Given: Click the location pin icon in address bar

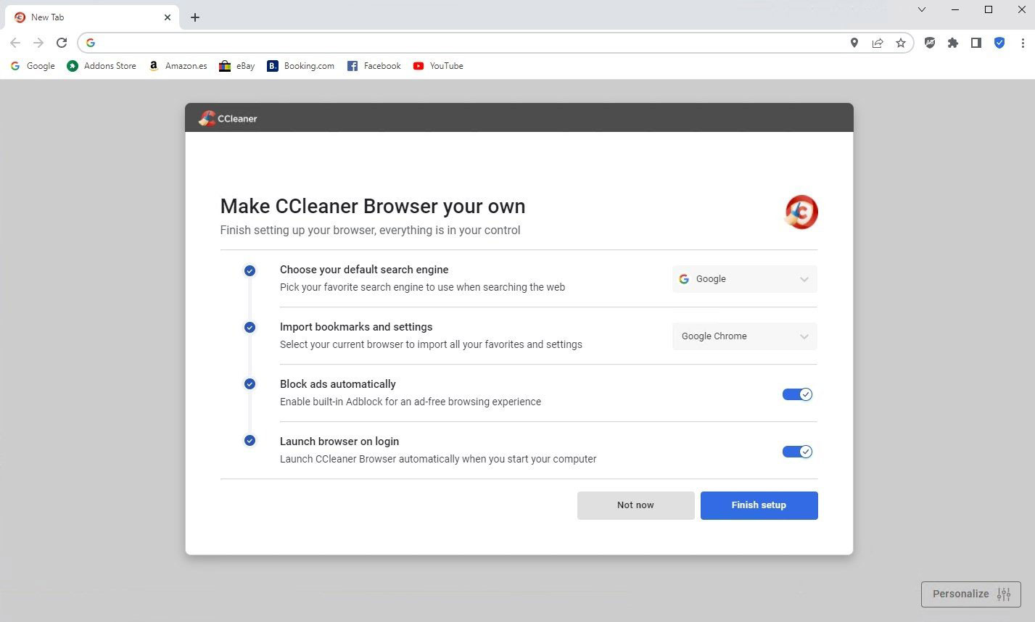Looking at the screenshot, I should click(854, 43).
